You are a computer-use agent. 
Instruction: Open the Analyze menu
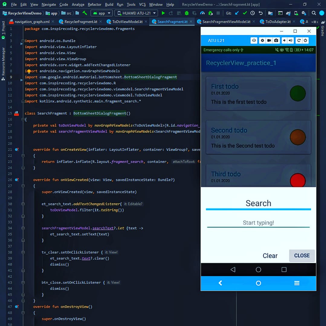pos(78,4)
